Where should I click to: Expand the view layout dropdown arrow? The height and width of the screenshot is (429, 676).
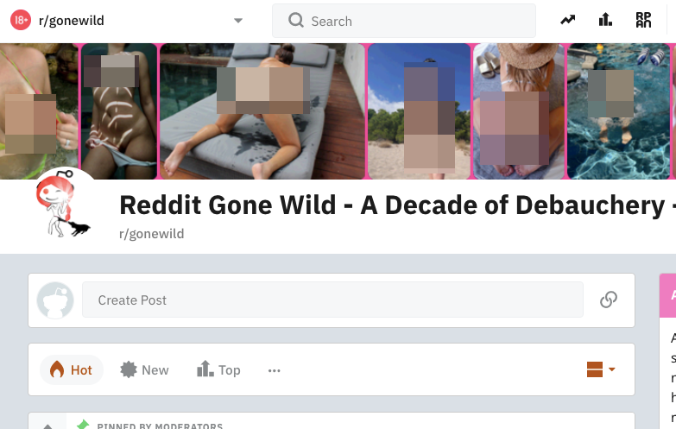(x=611, y=369)
